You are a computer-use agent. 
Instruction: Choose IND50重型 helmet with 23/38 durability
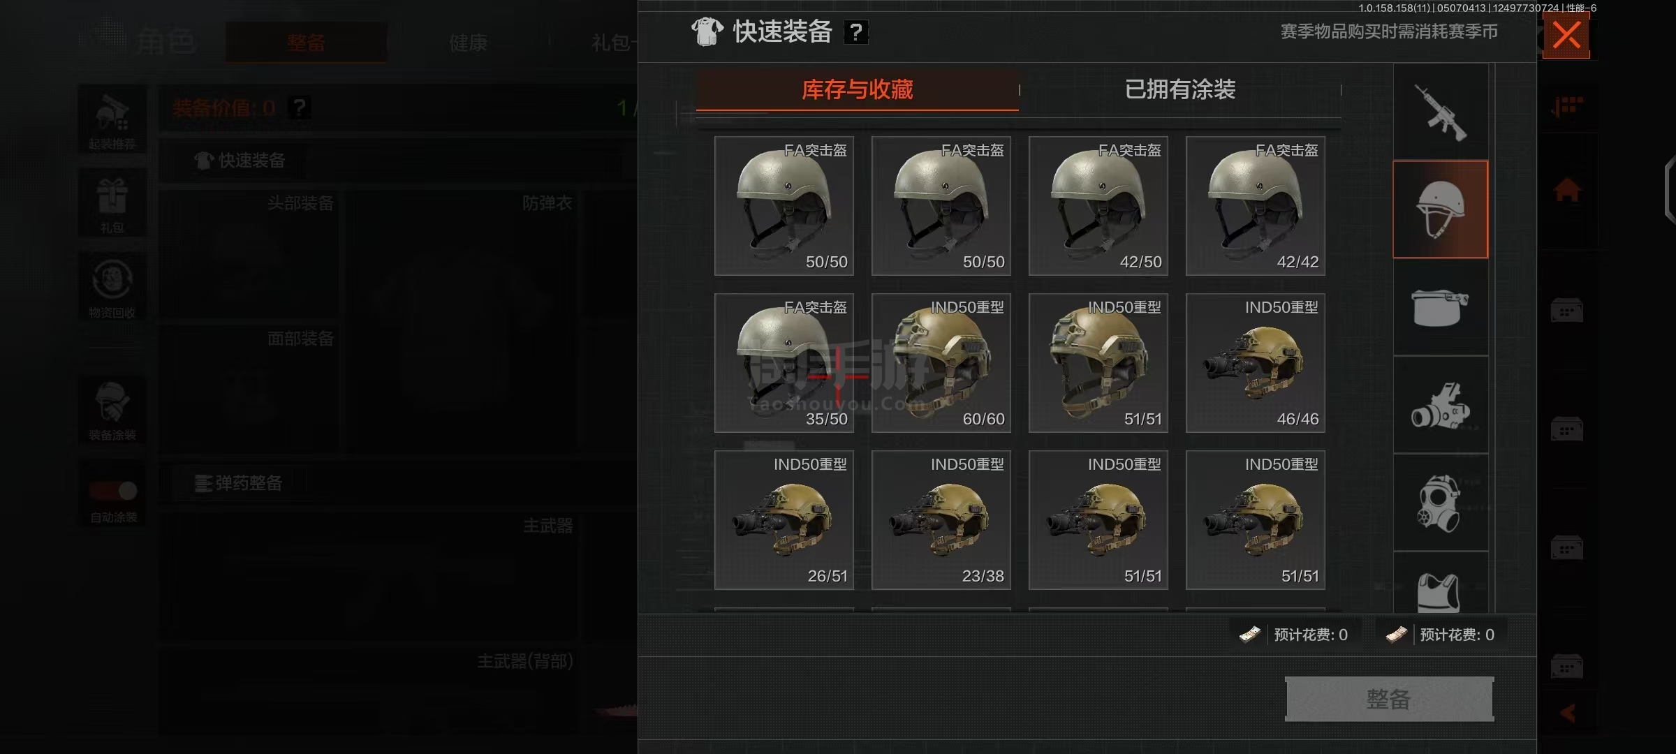tap(941, 520)
